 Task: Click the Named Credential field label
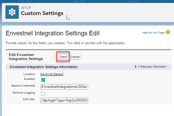coord(23,86)
